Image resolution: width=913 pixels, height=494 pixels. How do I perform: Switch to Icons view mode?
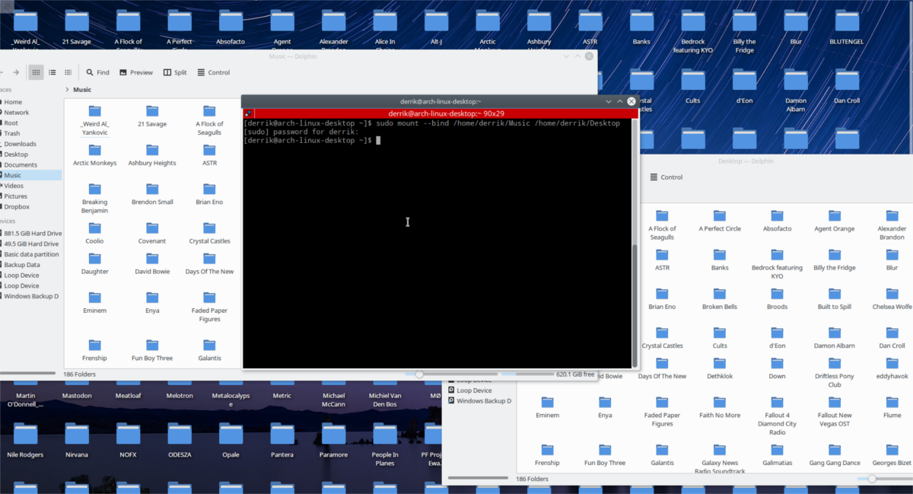[36, 72]
